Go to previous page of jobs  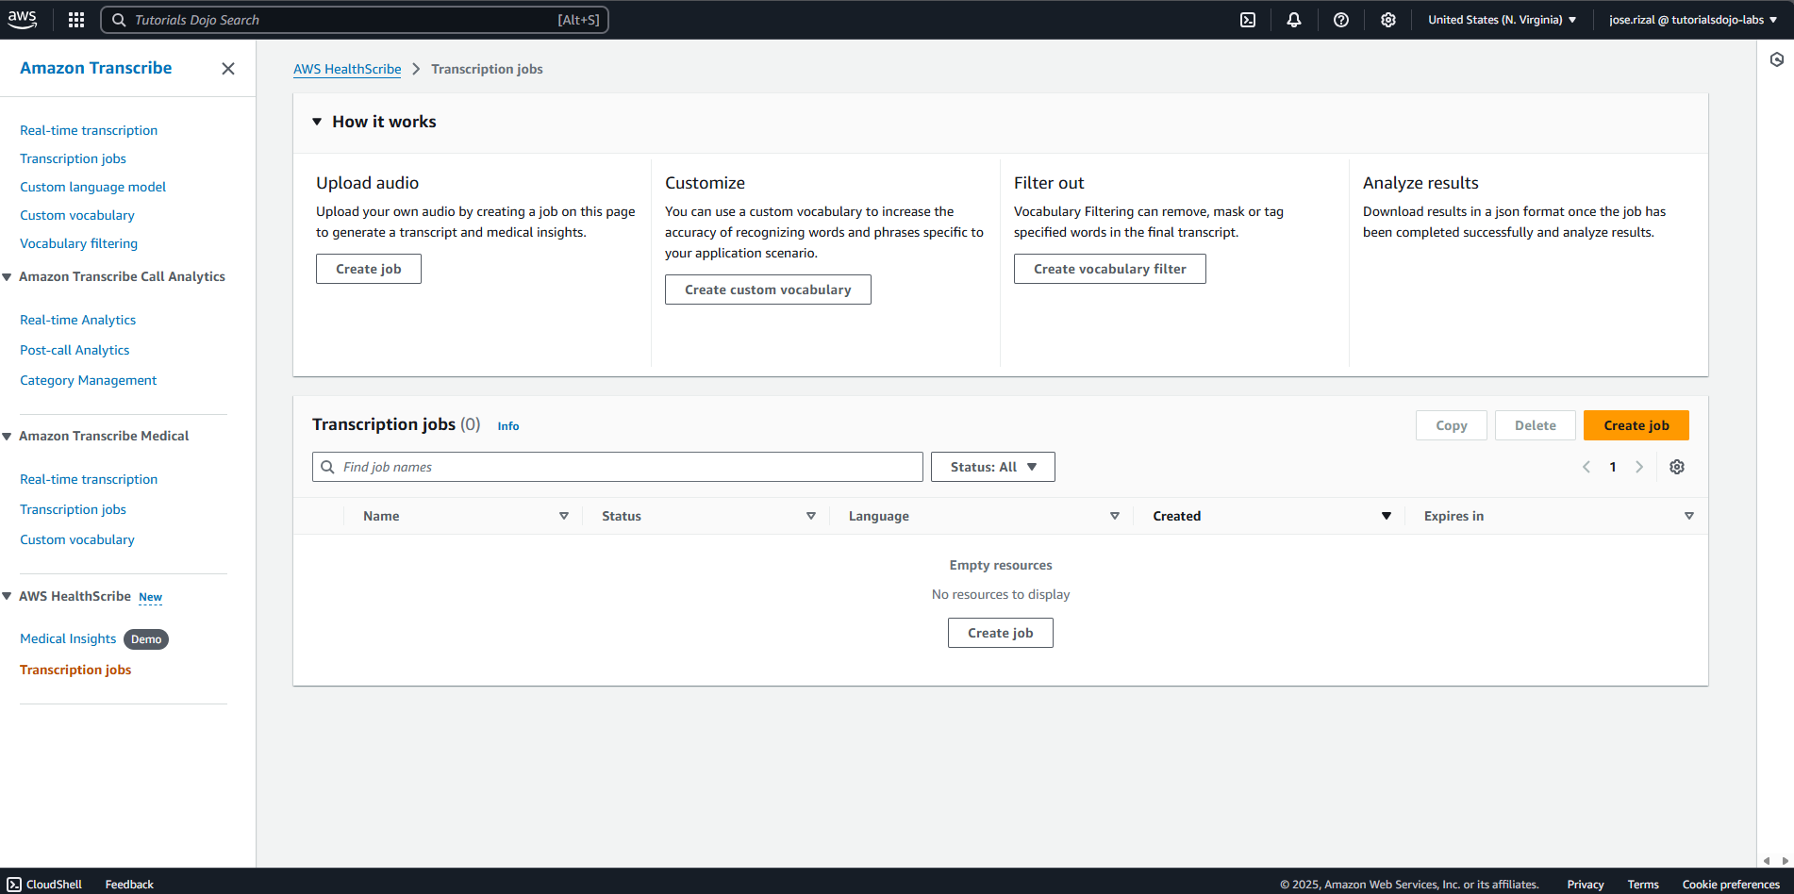pos(1586,467)
